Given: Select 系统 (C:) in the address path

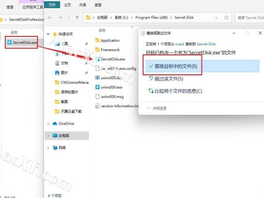Looking at the screenshot, I should pyautogui.click(x=121, y=18).
